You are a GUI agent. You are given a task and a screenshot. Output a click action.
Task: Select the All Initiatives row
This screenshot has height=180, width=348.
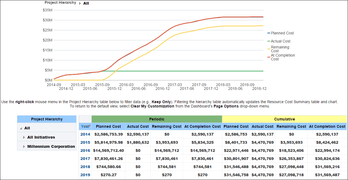[x=41, y=137]
